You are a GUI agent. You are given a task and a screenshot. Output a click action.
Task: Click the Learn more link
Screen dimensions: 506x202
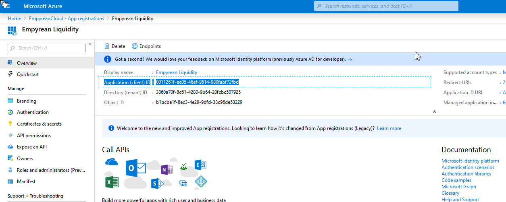(389, 128)
